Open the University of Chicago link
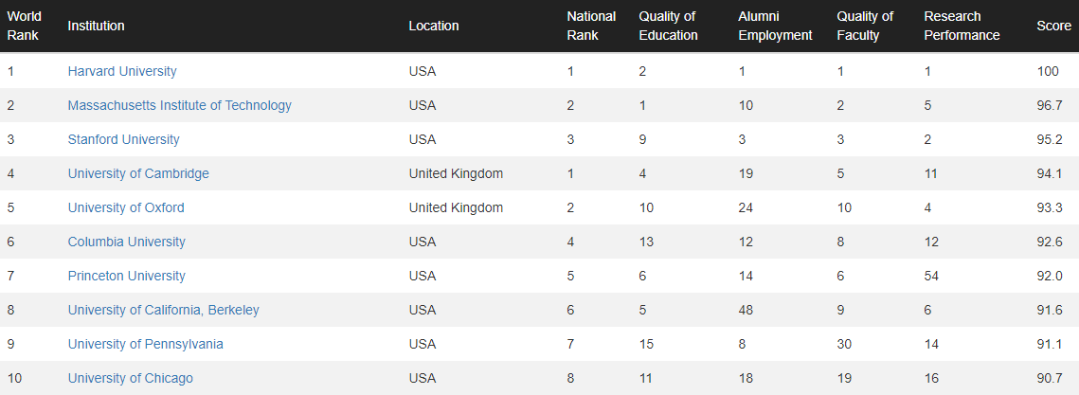1079x395 pixels. point(131,378)
